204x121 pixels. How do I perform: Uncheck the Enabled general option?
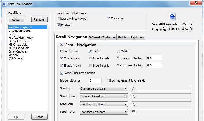pos(59,25)
